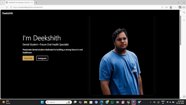Click the Passionate dental student paragraph

pos(53,51)
